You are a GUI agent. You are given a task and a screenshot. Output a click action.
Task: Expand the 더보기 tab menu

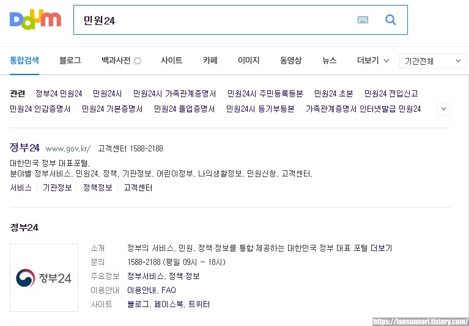[373, 60]
